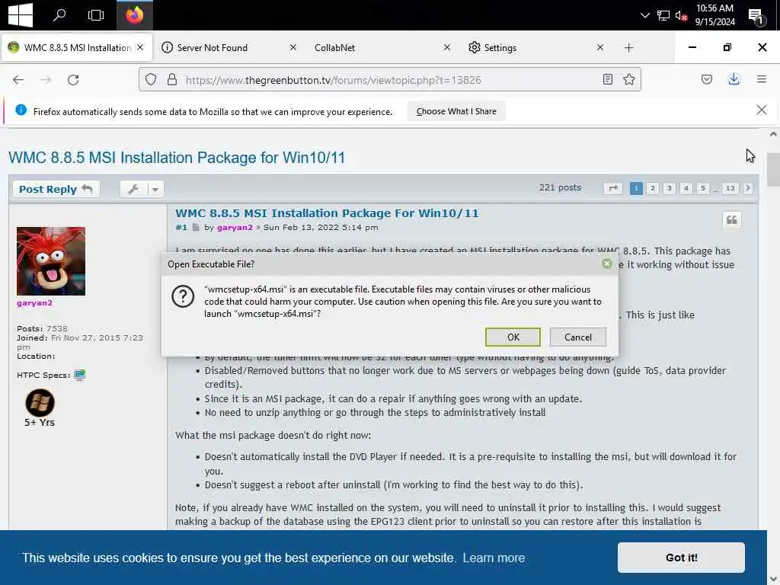Open Task View on taskbar
The height and width of the screenshot is (585, 780).
(x=95, y=15)
